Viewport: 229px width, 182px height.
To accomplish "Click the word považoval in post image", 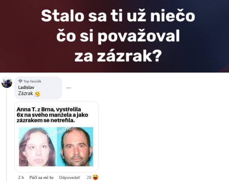I will (138, 36).
